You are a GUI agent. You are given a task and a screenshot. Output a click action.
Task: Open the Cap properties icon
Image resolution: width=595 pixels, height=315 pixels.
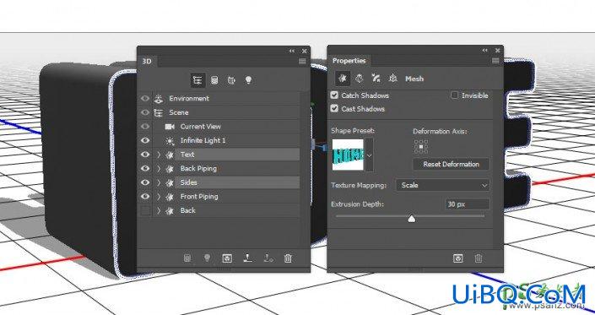pyautogui.click(x=376, y=79)
